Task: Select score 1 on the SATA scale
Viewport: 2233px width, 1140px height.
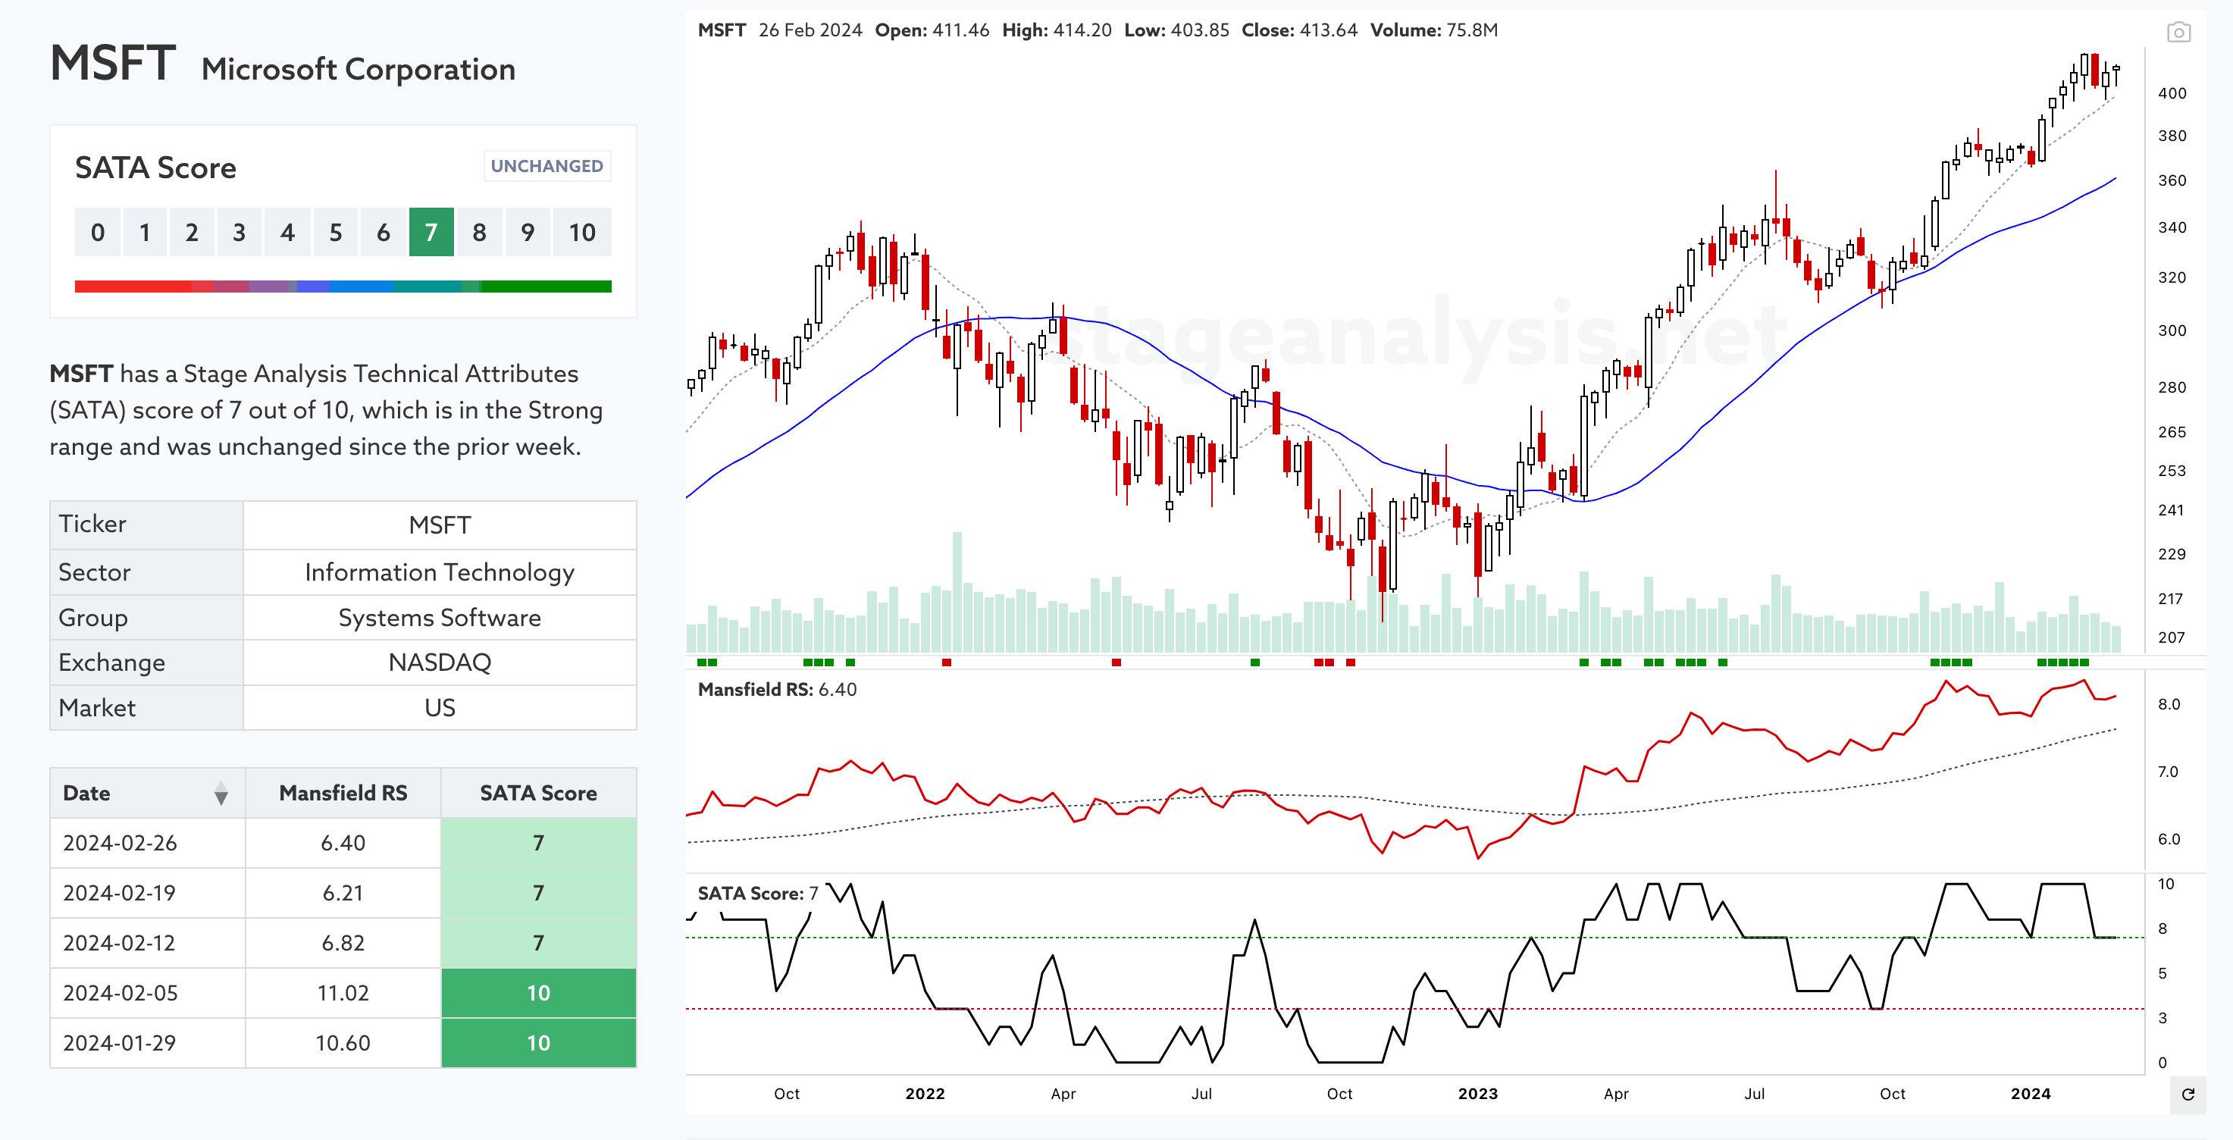Action: click(x=145, y=233)
